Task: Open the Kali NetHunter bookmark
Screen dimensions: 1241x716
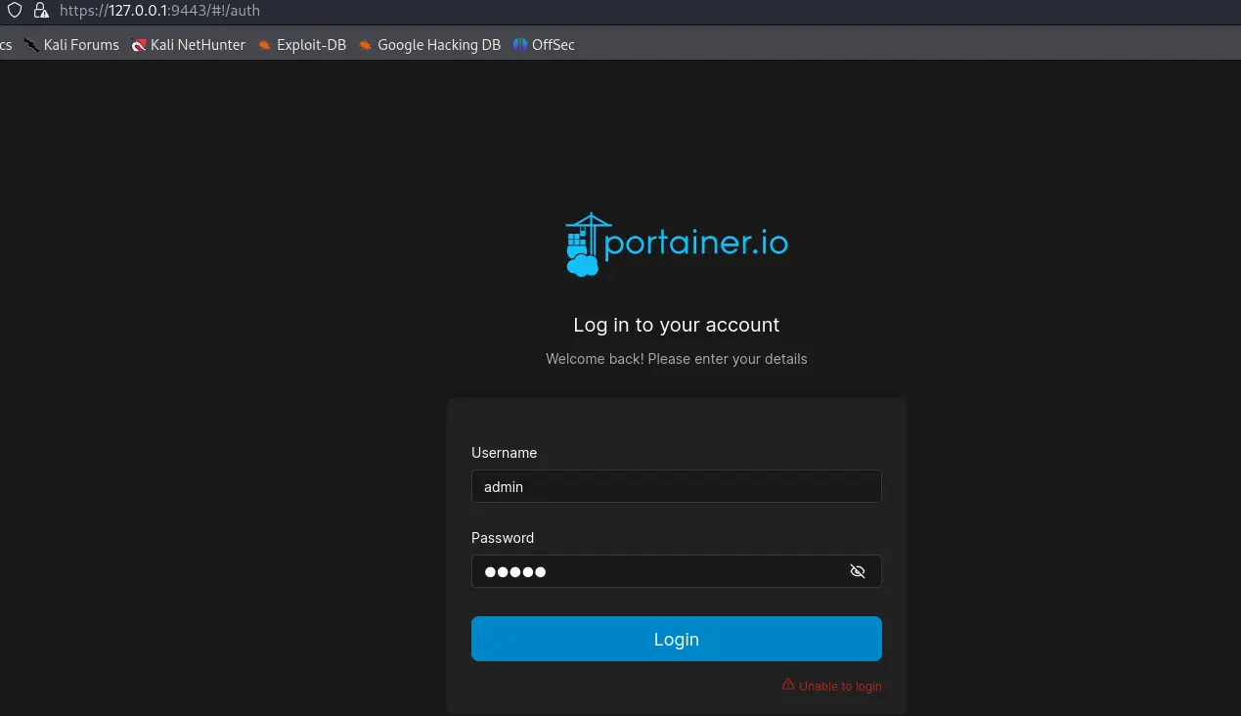Action: 188,44
